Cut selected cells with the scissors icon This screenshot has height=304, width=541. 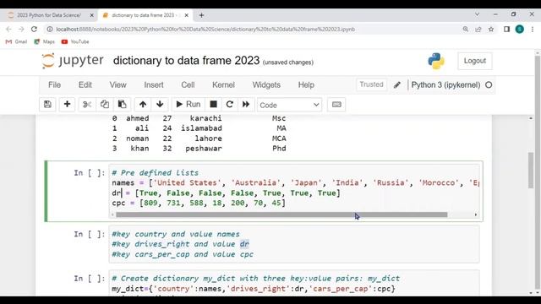[x=87, y=105]
